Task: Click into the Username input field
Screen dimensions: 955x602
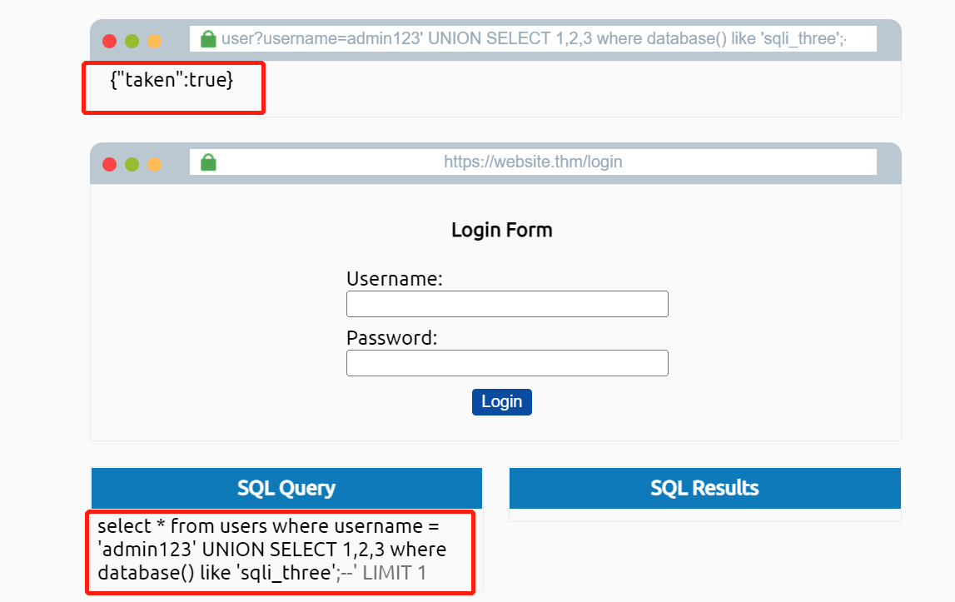Action: [507, 304]
